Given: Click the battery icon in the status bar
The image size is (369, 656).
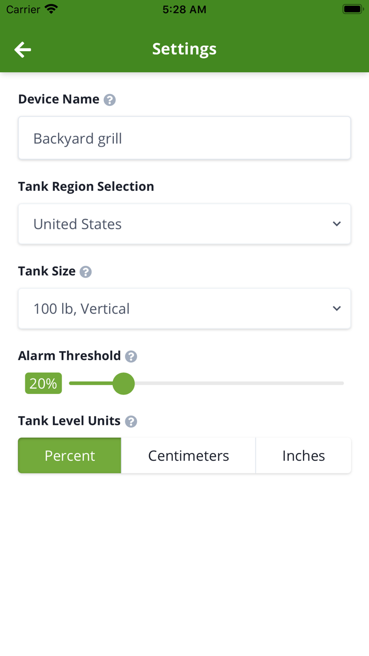Looking at the screenshot, I should [x=352, y=8].
